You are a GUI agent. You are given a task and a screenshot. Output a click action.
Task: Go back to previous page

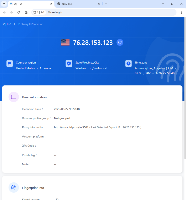[4, 12]
